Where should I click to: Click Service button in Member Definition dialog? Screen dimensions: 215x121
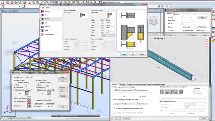tap(63, 87)
